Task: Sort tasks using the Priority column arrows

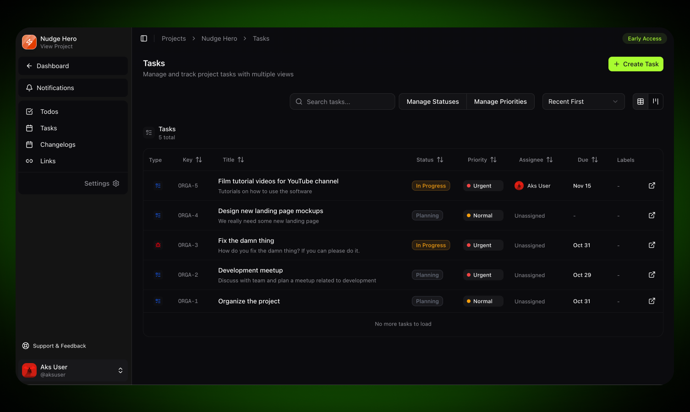Action: (x=494, y=160)
